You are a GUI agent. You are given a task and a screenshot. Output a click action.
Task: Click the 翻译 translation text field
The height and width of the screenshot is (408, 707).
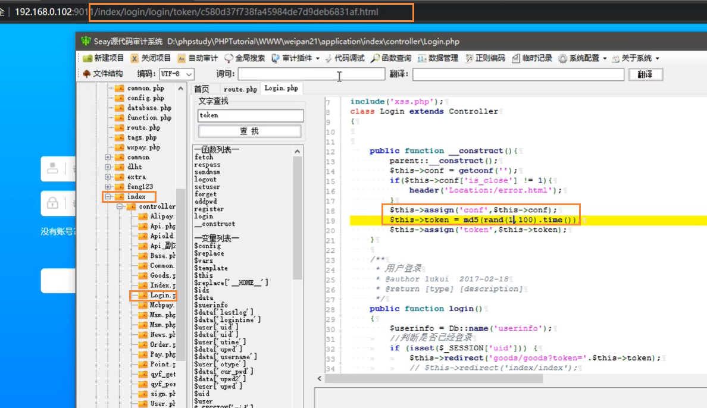point(518,74)
